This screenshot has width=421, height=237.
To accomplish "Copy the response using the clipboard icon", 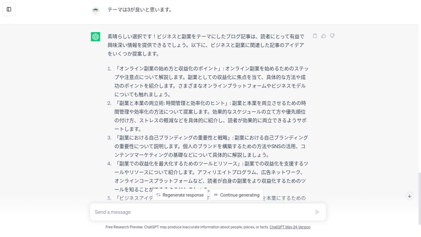I will (x=315, y=36).
